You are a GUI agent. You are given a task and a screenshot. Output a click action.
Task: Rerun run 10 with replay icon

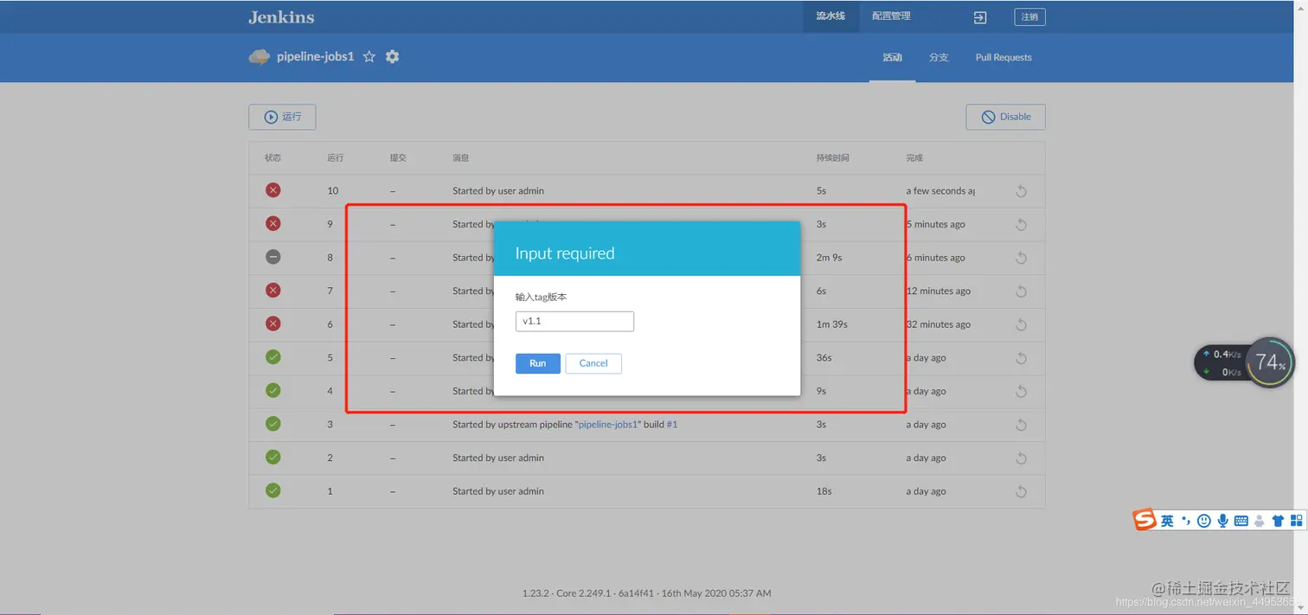pos(1021,191)
